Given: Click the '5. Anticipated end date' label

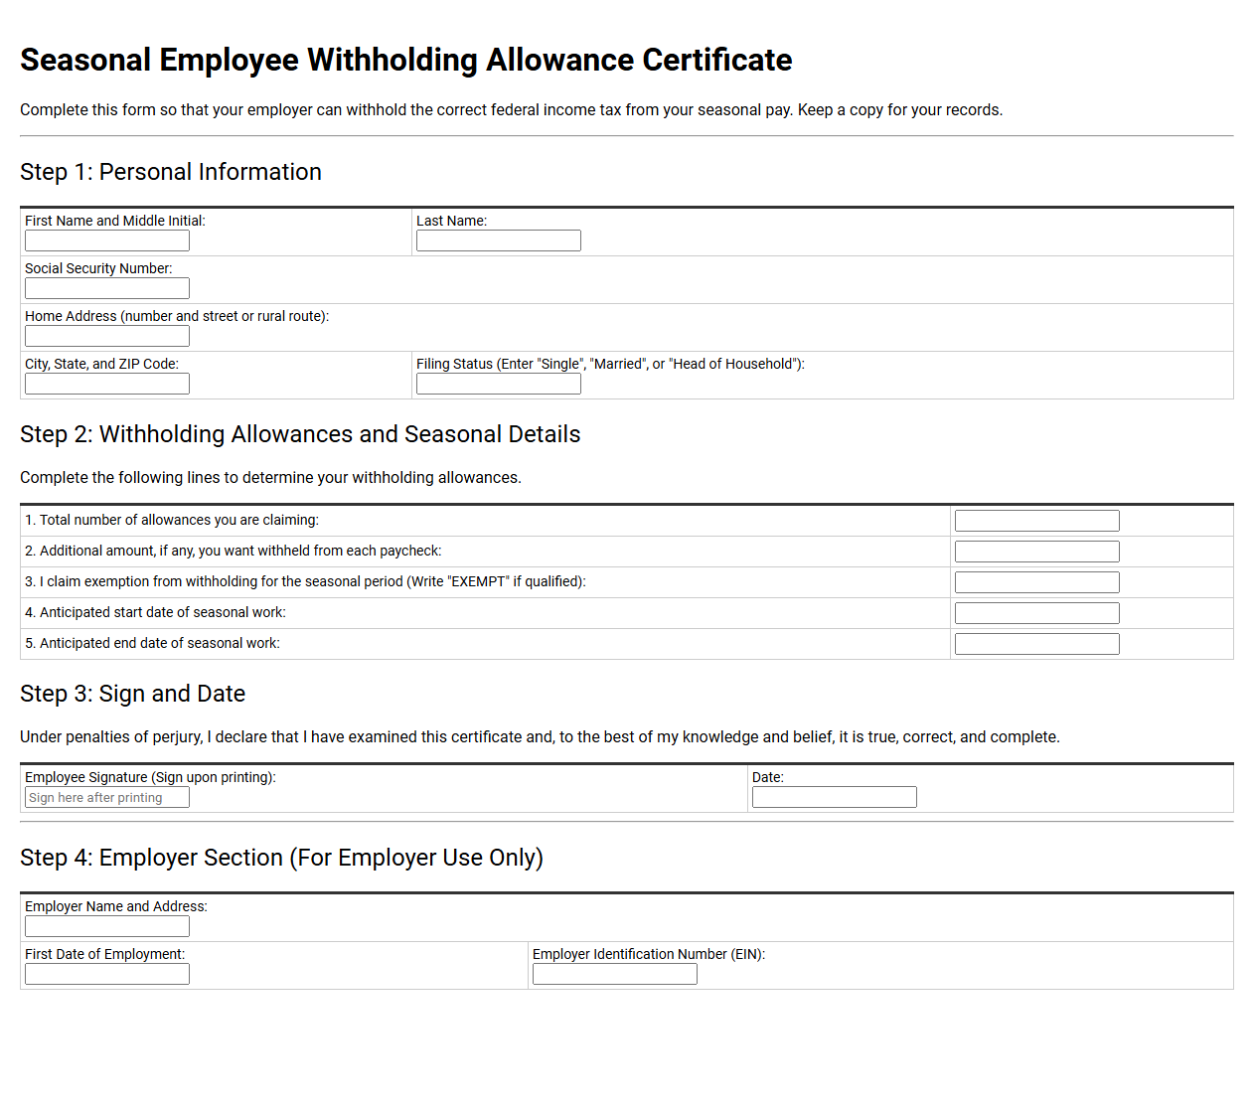Looking at the screenshot, I should tap(153, 643).
